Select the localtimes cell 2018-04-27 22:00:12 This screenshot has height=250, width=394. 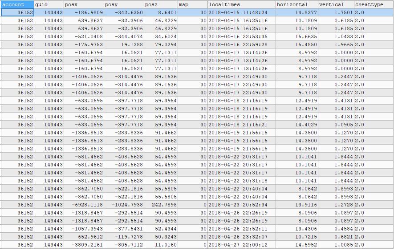[x=241, y=245]
